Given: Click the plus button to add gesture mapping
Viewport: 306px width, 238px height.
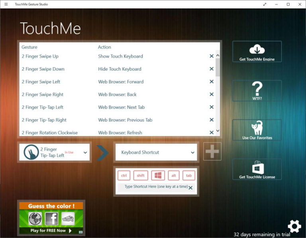Looking at the screenshot, I should coord(212,151).
